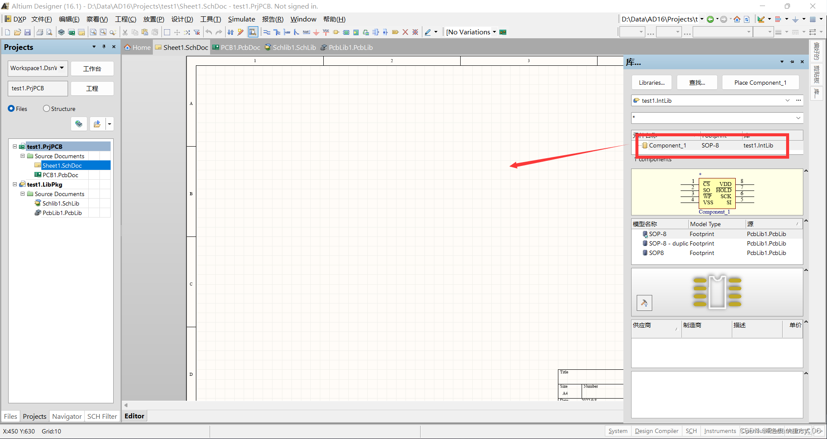Open the Workspace1.DsnW dropdown
This screenshot has height=439, width=827.
[x=62, y=68]
